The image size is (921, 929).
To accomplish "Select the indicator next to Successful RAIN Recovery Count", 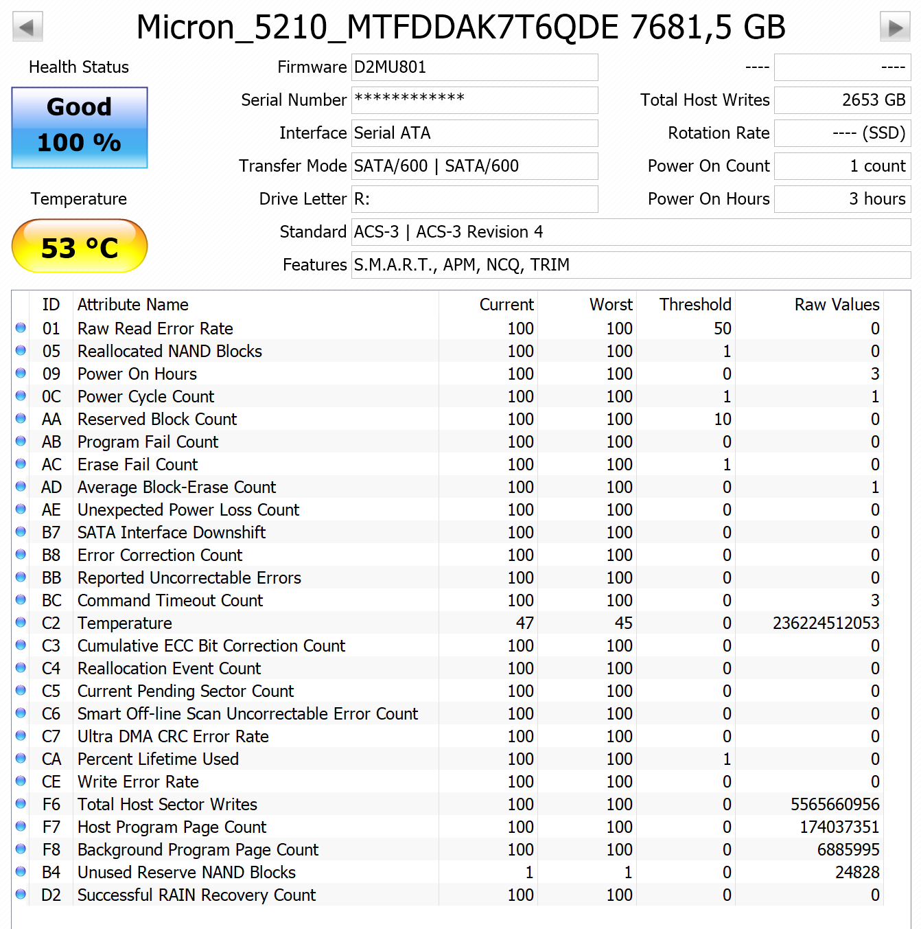I will (21, 894).
